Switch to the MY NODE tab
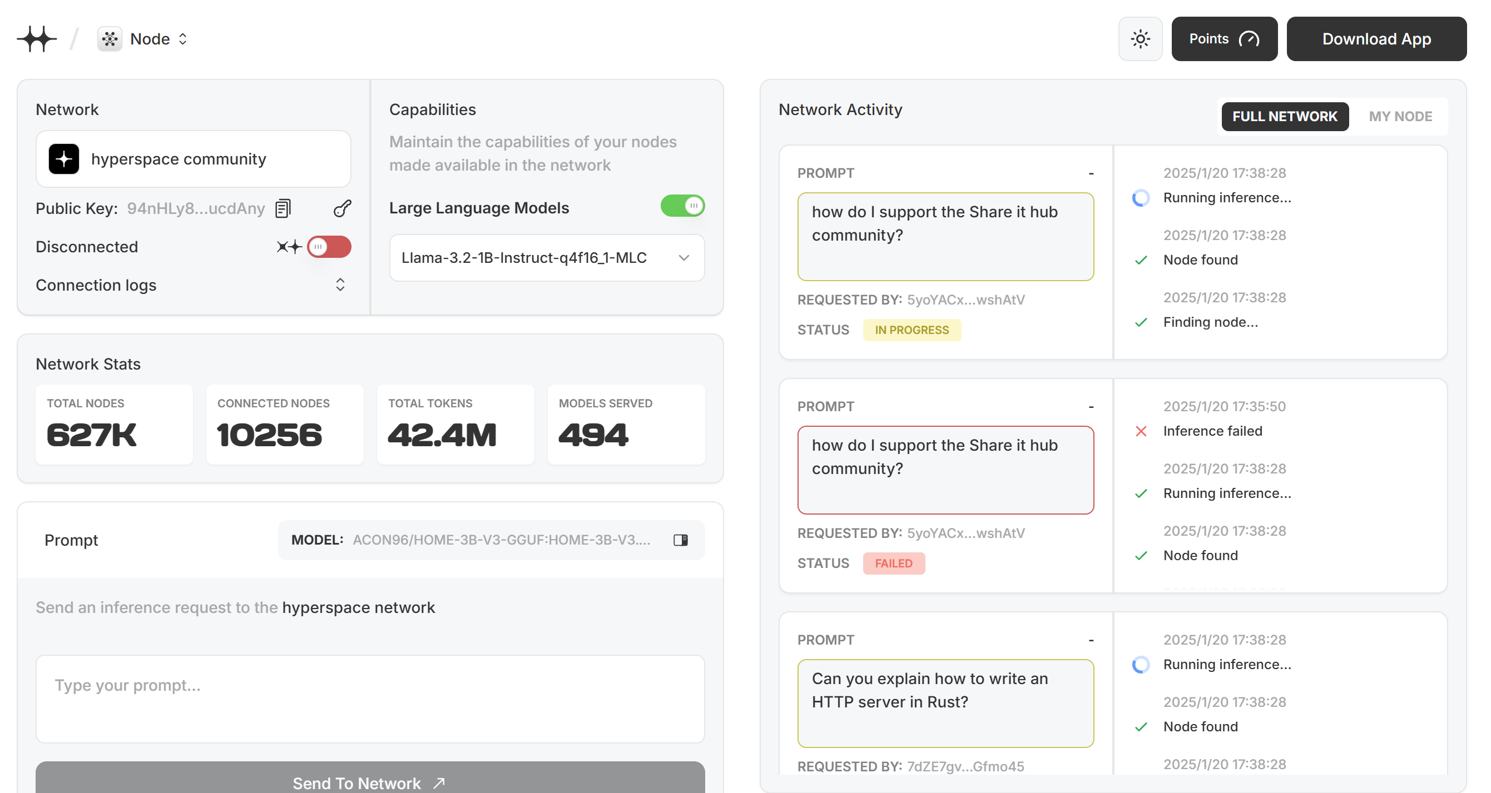Image resolution: width=1491 pixels, height=793 pixels. [1400, 116]
